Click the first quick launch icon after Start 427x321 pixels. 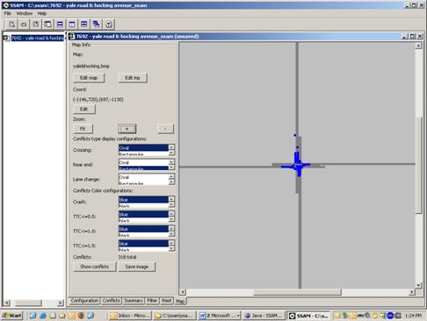click(33, 316)
